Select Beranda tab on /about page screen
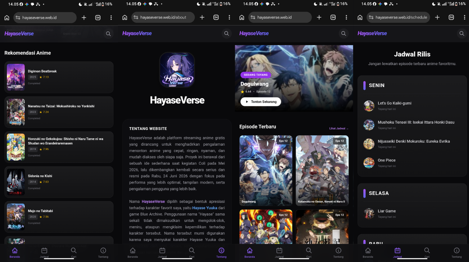Viewport: 469px width, 262px height. 133,253
